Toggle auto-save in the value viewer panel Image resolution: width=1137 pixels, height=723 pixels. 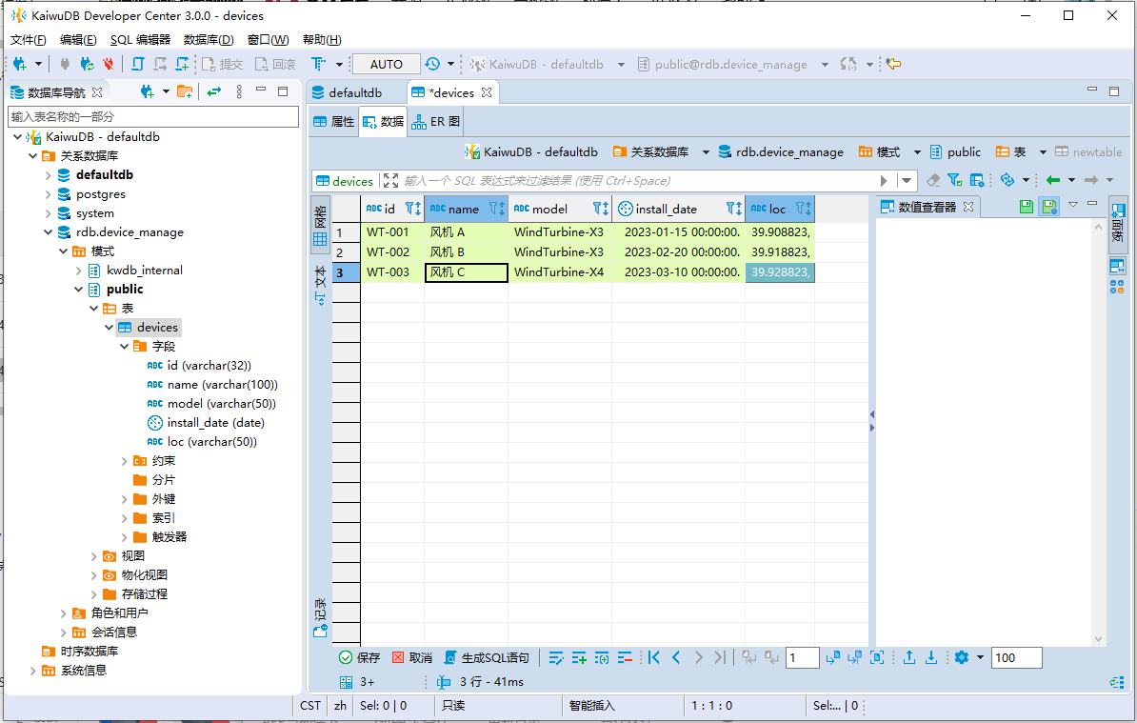1049,207
